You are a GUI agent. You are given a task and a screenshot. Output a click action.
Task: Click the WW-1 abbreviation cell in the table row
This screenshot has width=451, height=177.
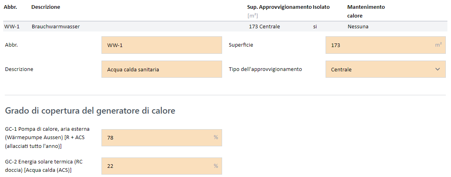click(12, 27)
